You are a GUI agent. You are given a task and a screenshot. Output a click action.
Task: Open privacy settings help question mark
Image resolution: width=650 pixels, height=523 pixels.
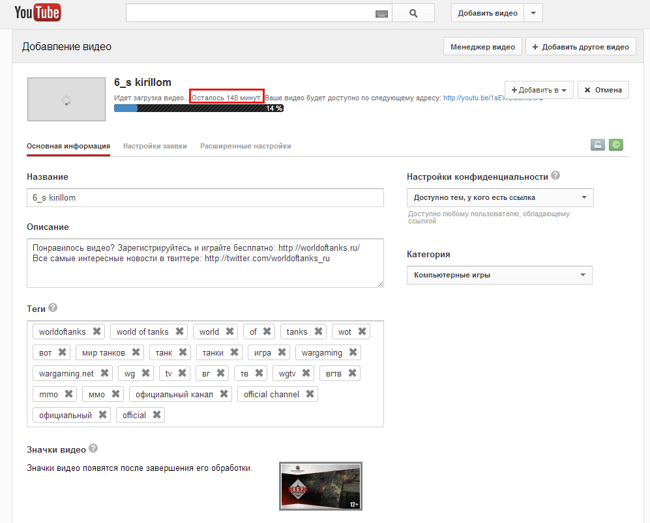[555, 176]
